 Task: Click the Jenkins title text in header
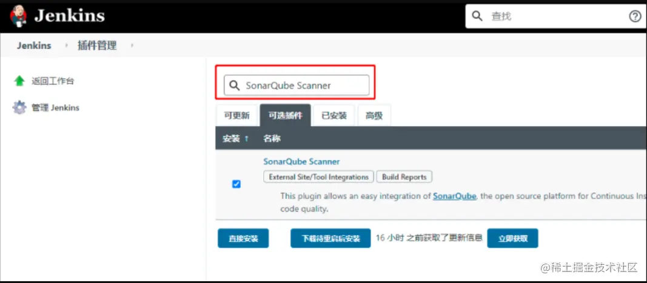click(x=69, y=16)
